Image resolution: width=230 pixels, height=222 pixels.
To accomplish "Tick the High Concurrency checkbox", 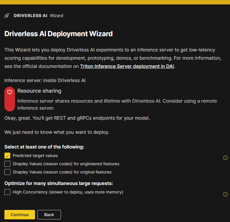I will [x=7, y=192].
